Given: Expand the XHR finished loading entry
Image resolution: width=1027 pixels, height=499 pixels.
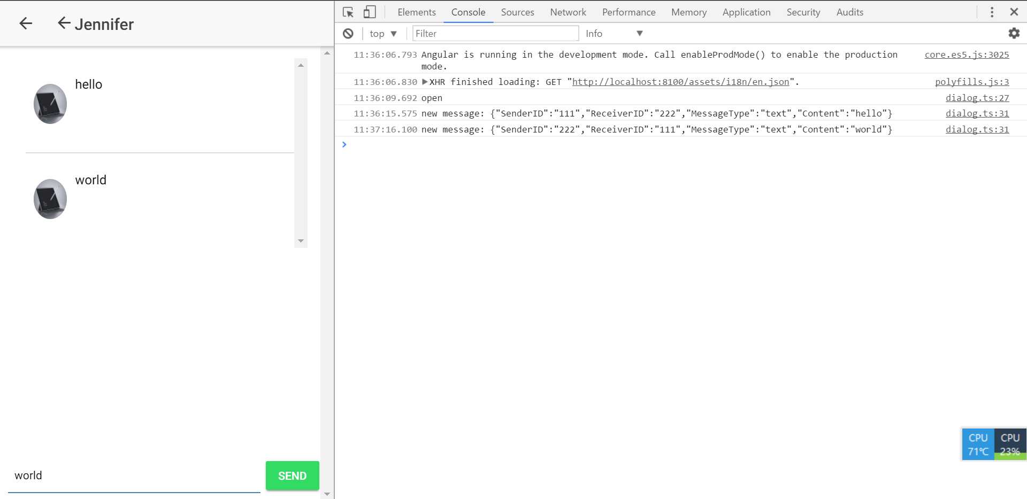Looking at the screenshot, I should click(425, 82).
